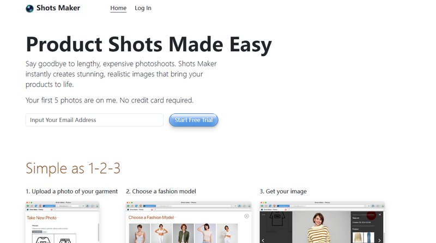The height and width of the screenshot is (243, 436).
Task: Click the X icon in the dark details panel
Action: click(x=380, y=215)
